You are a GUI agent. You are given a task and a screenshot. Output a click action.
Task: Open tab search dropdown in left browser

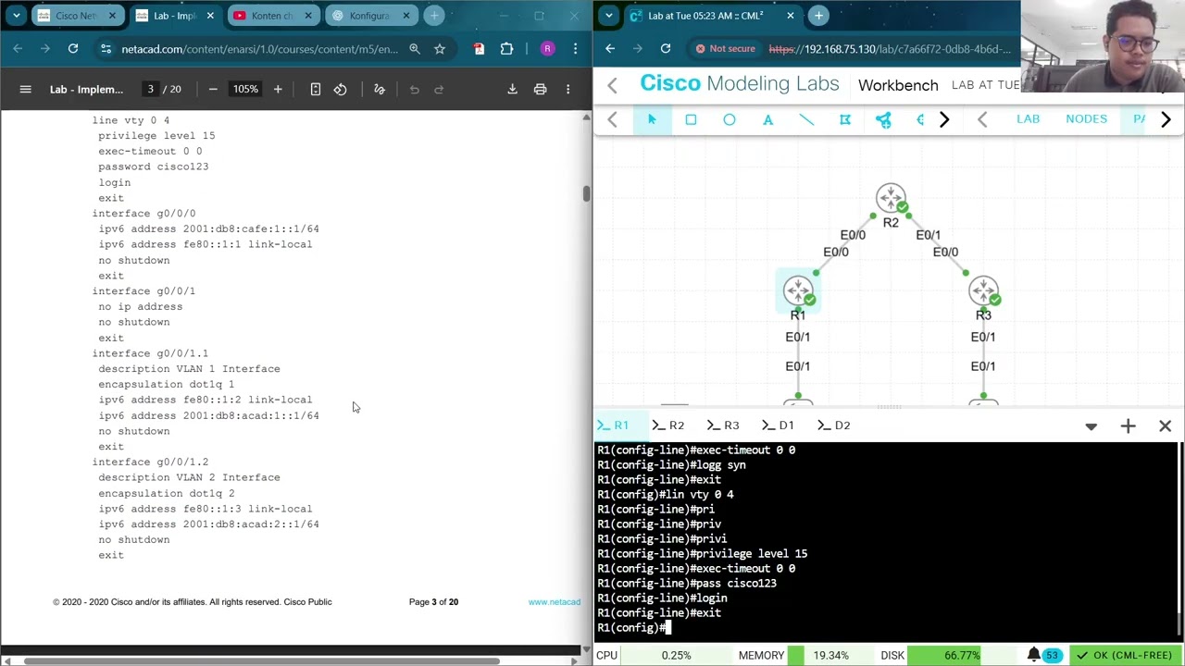coord(16,16)
